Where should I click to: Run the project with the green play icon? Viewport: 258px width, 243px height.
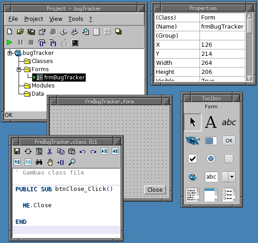tap(10, 43)
